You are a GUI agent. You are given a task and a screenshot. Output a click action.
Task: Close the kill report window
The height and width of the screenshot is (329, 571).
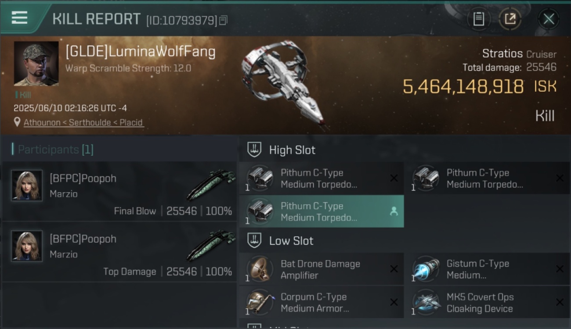point(549,19)
